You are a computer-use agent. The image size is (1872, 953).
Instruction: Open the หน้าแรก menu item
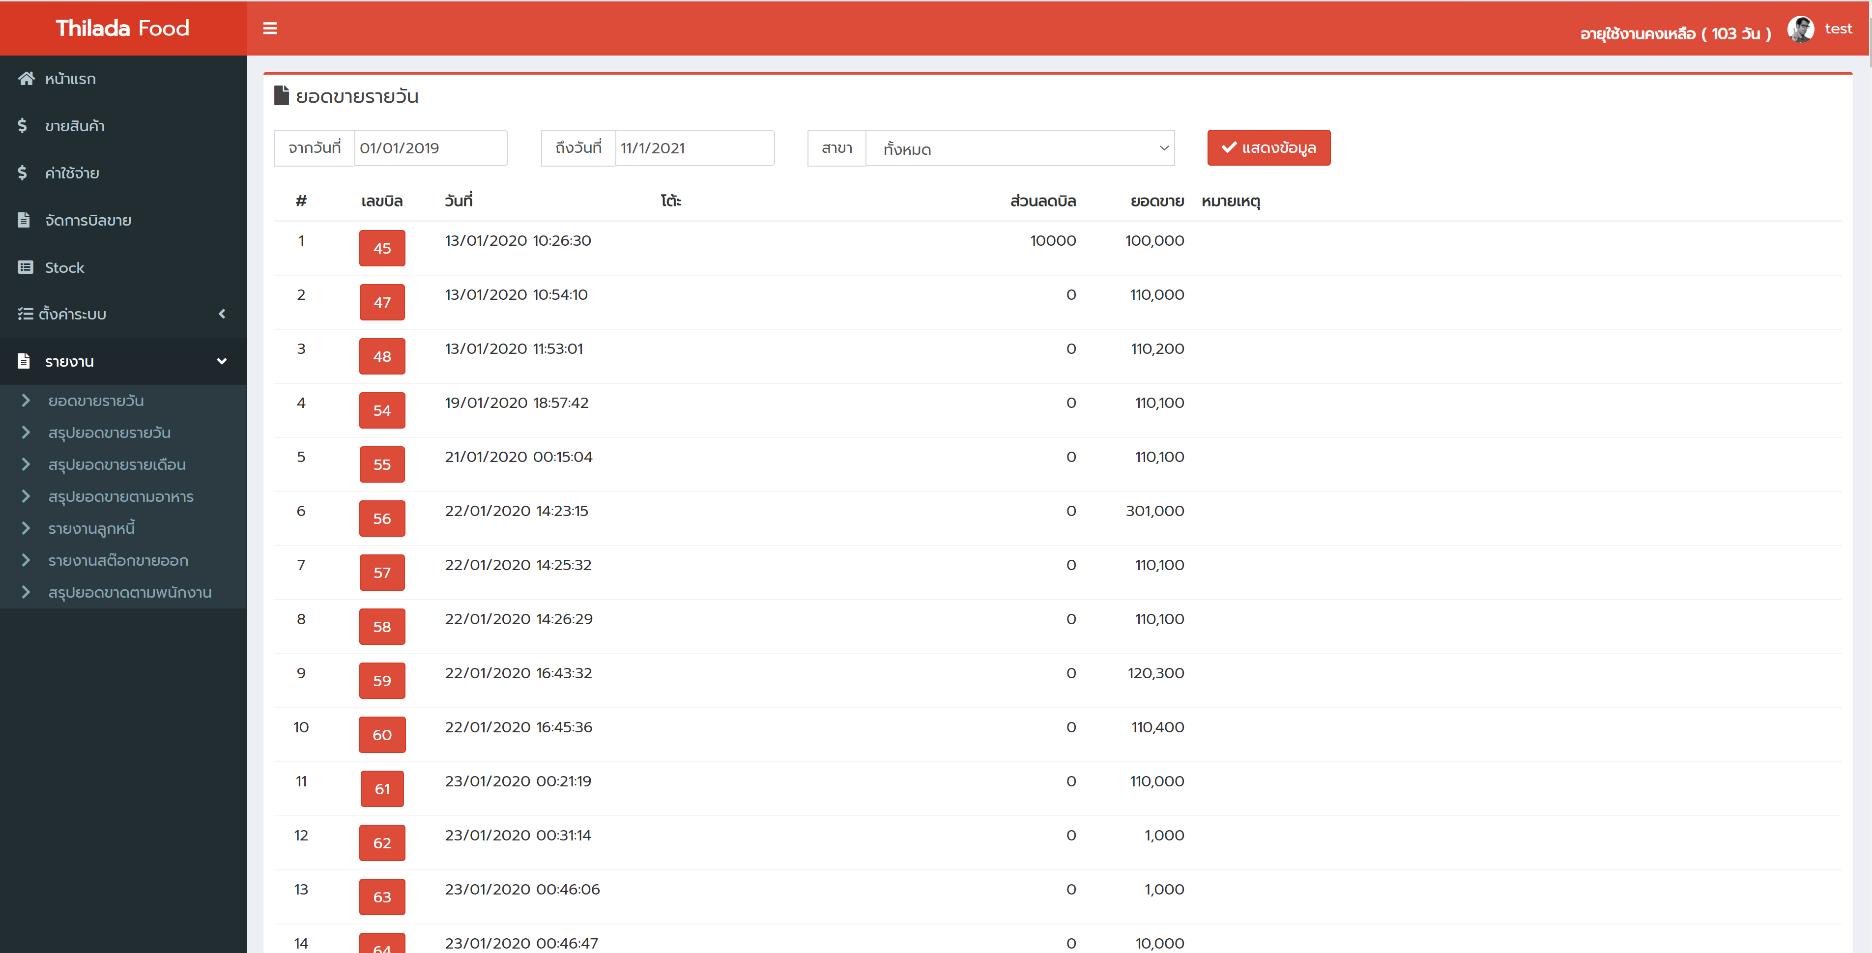click(123, 79)
